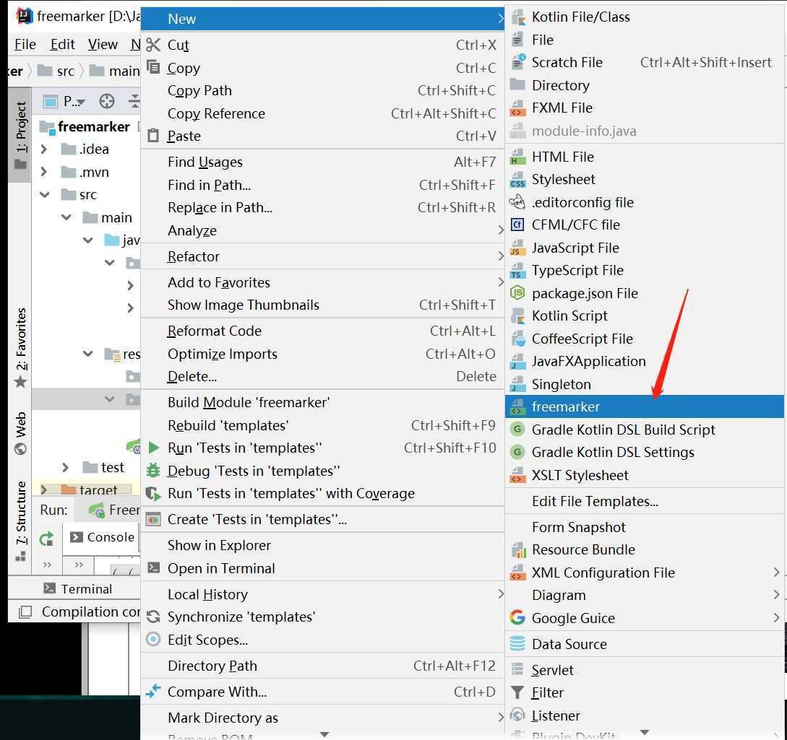Select Mark Directory as
This screenshot has height=740, width=787.
pos(323,718)
